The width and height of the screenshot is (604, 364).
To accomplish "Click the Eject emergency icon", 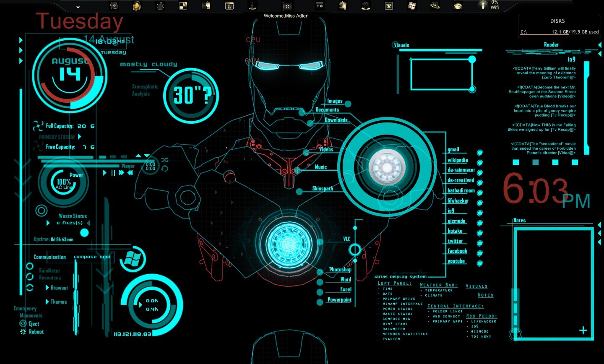I will point(23,323).
